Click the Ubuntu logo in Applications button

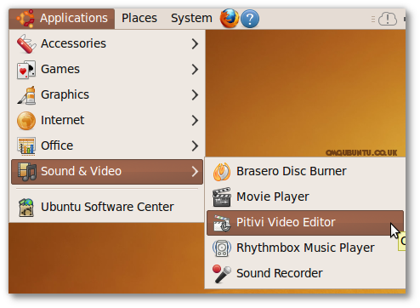(26, 19)
